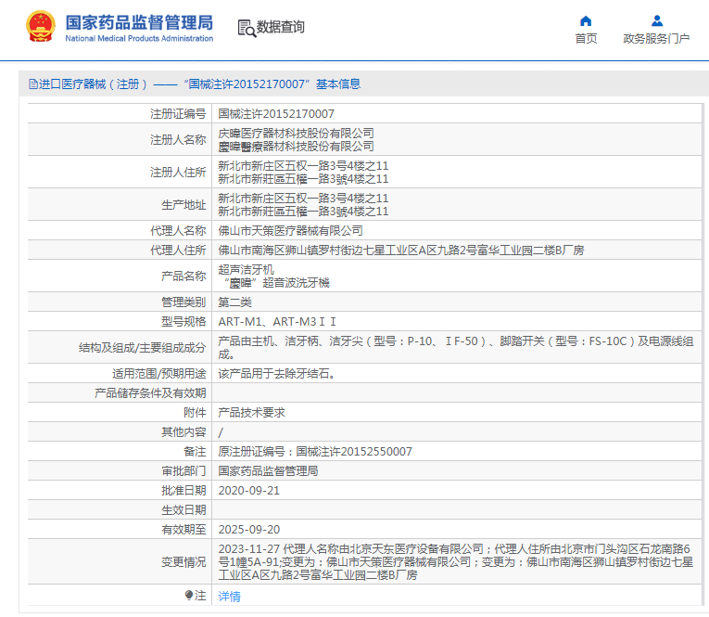This screenshot has width=709, height=617.
Task: Click registration number 国械注许20152170007 cell
Action: pos(276,113)
